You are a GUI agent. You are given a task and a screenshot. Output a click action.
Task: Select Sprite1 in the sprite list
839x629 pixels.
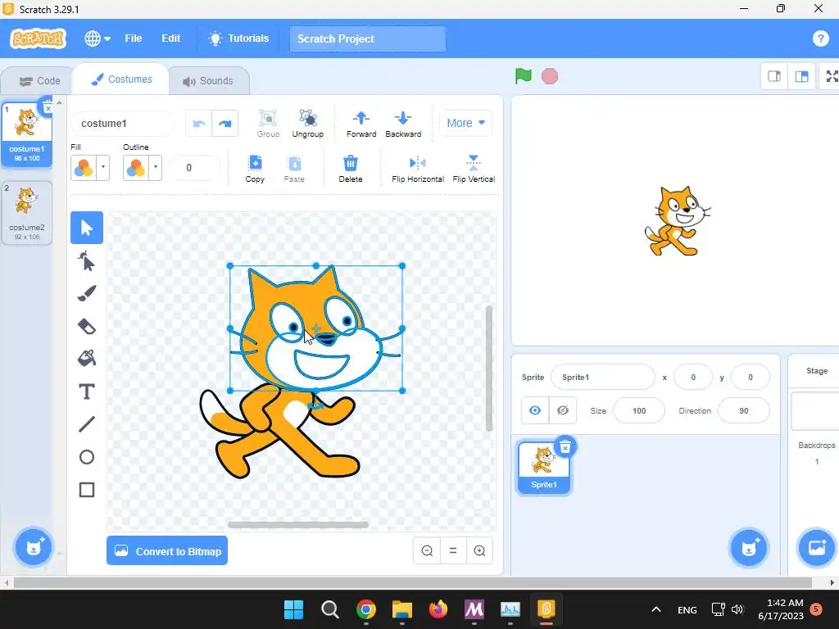[x=544, y=468]
